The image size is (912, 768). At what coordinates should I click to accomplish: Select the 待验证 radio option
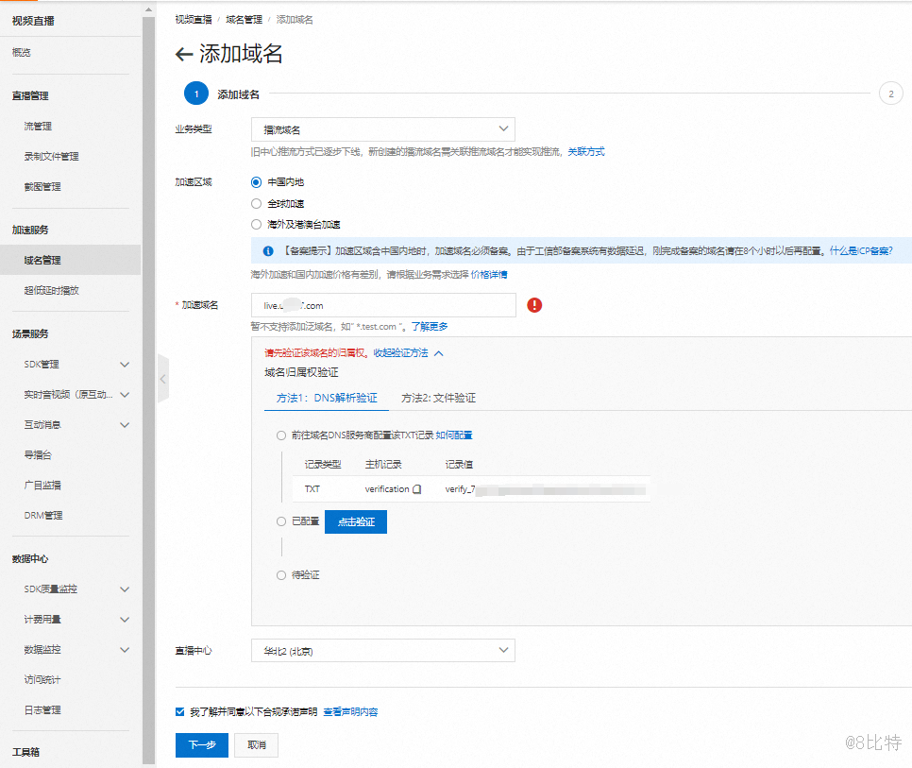(x=280, y=574)
